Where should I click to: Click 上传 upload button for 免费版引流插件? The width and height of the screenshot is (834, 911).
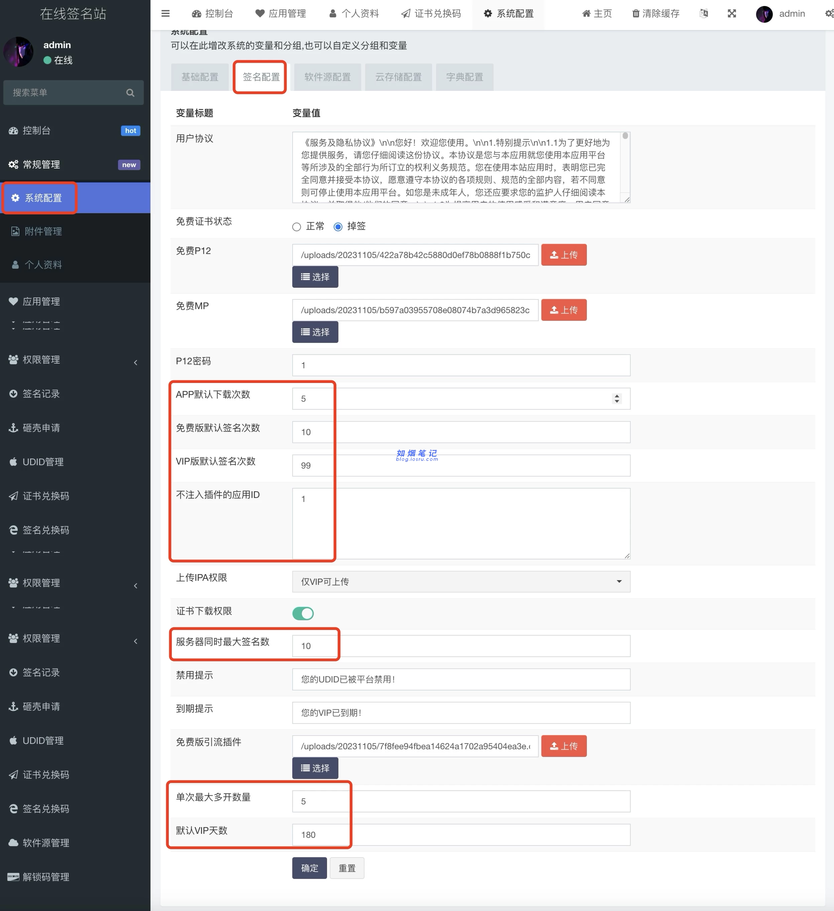[x=563, y=746]
